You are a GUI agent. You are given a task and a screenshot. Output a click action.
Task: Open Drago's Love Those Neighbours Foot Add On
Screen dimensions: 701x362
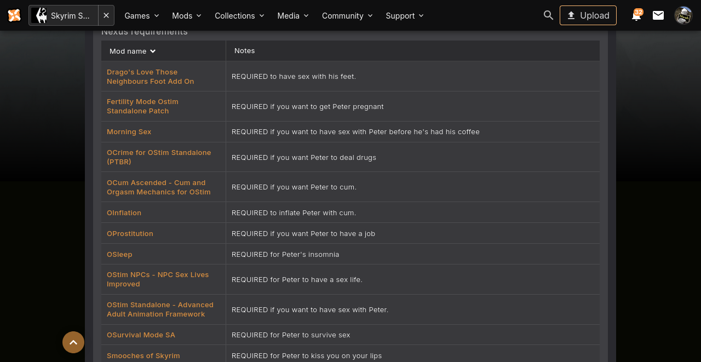tap(150, 77)
